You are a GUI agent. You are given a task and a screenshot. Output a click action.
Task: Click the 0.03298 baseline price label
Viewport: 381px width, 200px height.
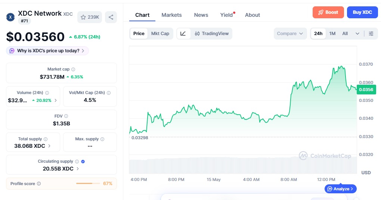click(140, 138)
